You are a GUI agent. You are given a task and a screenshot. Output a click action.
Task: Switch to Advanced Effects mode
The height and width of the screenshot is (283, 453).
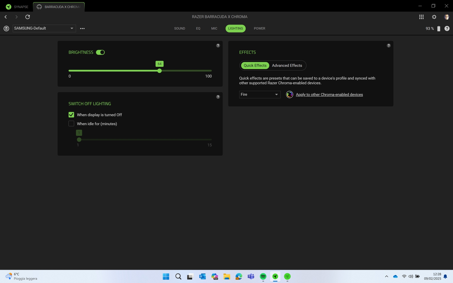287,65
